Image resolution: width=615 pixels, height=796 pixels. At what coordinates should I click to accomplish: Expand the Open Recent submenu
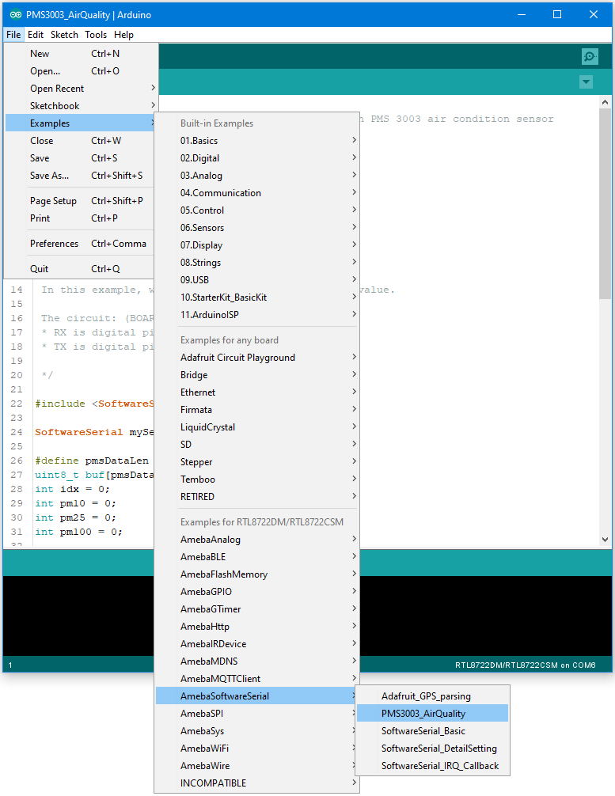(80, 89)
